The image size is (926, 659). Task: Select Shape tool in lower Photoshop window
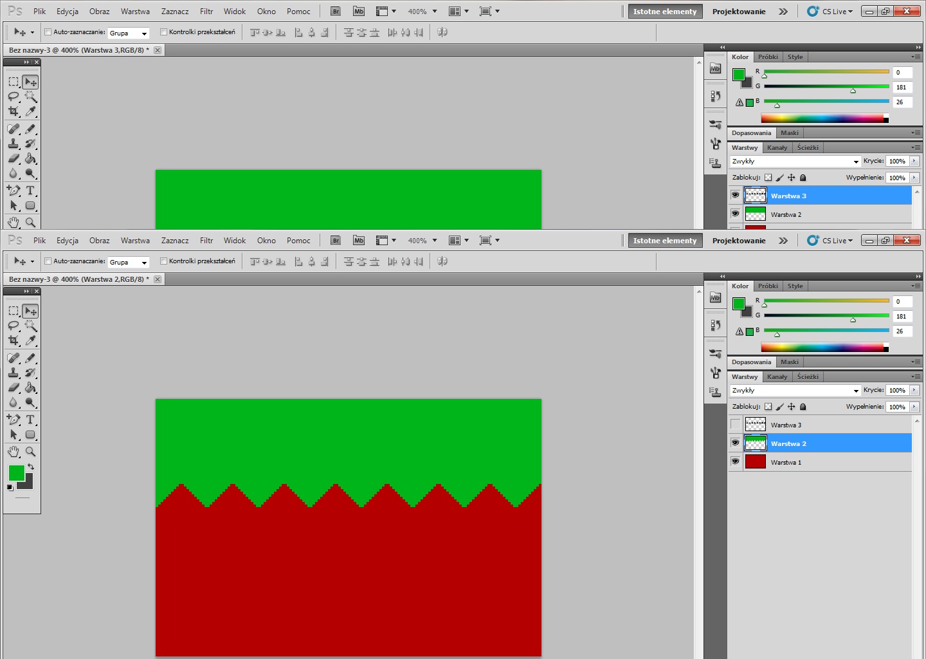tap(30, 434)
